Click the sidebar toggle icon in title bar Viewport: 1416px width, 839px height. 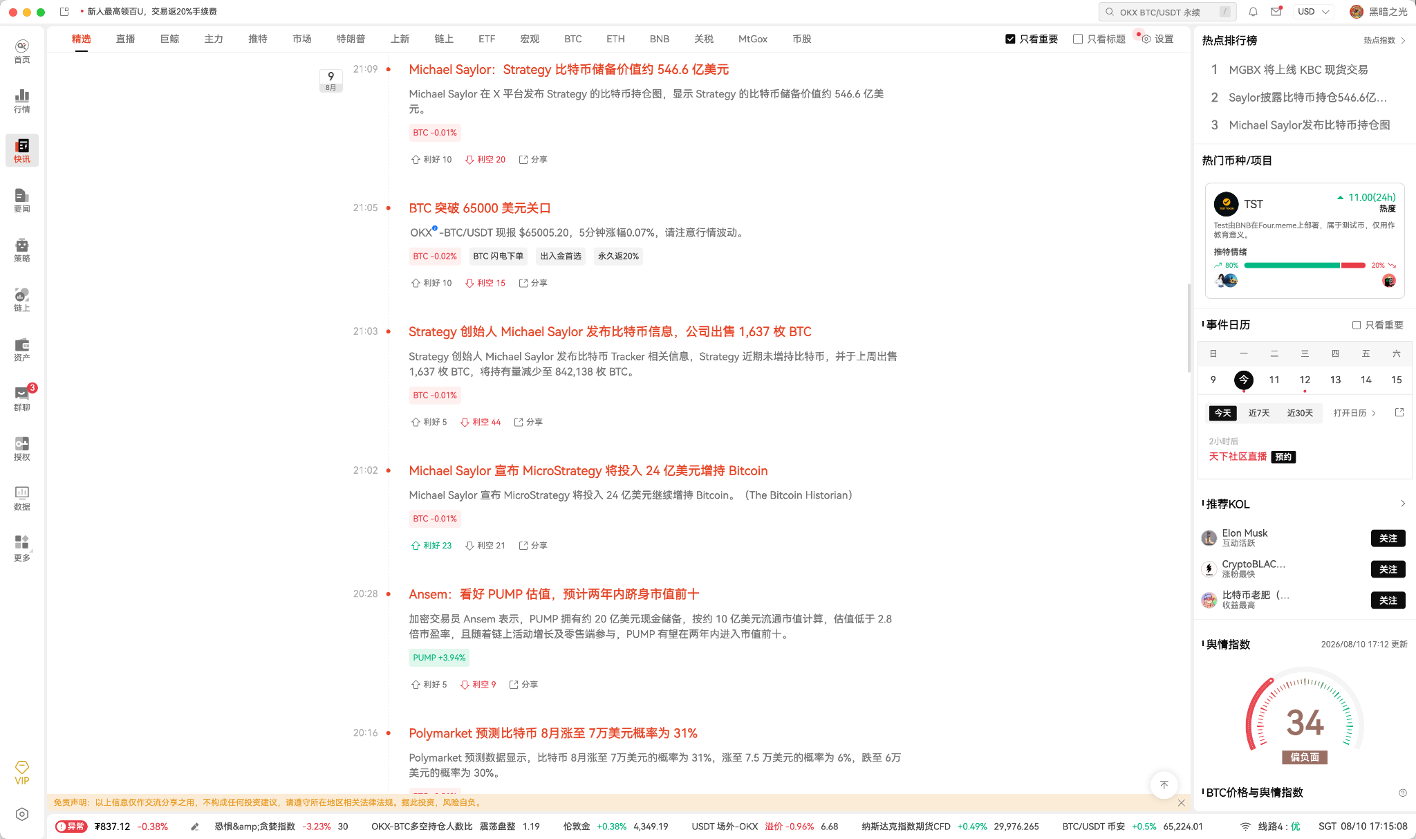coord(64,12)
